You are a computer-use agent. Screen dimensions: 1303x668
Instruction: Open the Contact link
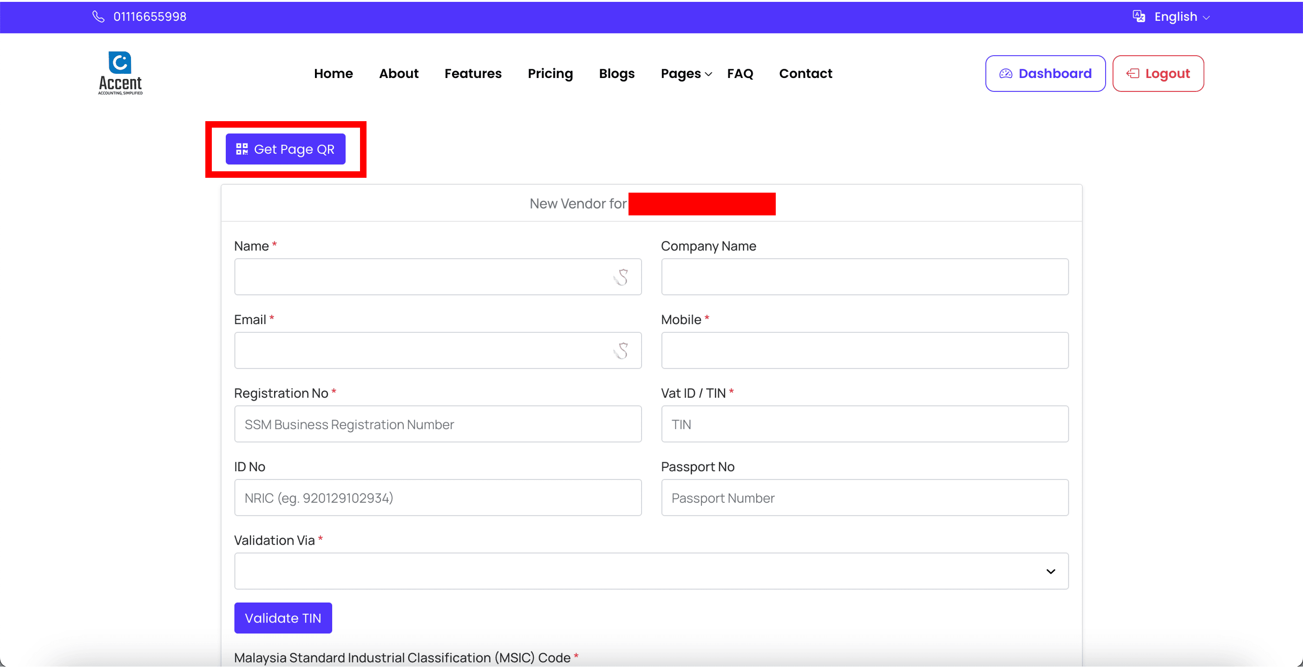point(805,74)
